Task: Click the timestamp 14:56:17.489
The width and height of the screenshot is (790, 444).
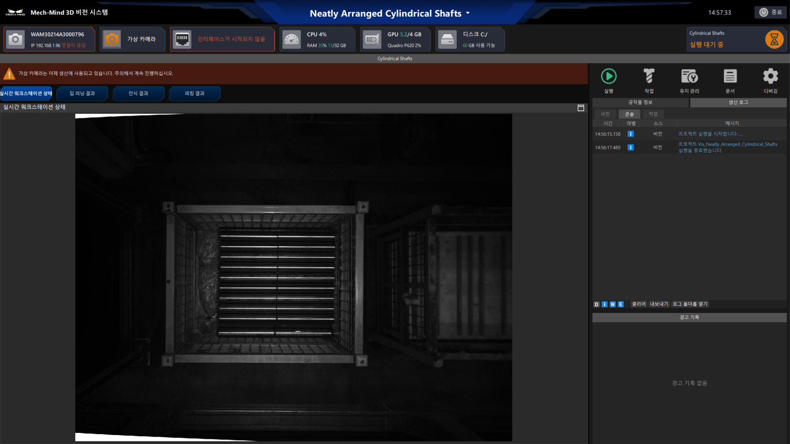Action: click(608, 148)
